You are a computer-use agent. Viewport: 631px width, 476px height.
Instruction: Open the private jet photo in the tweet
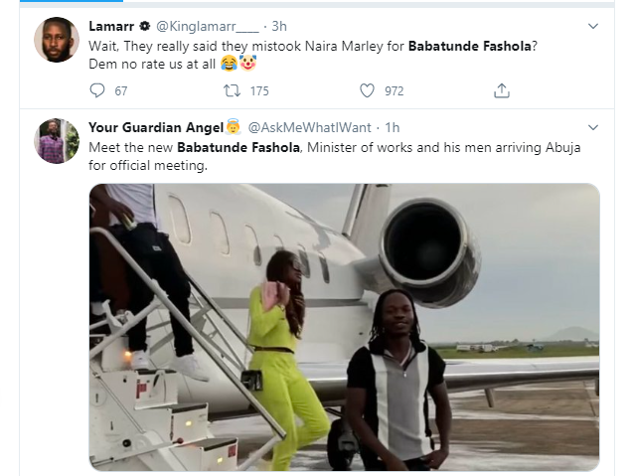344,326
